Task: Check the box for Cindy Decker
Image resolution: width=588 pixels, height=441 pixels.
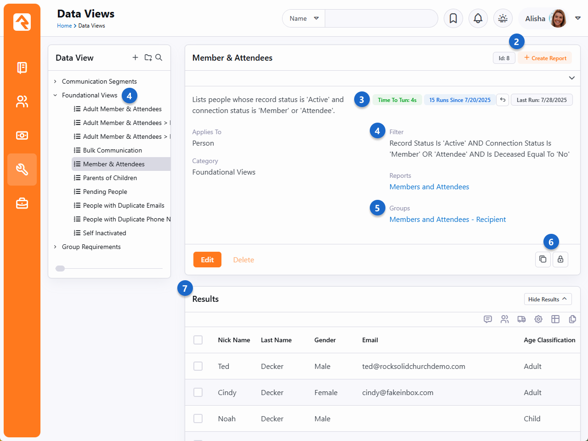Action: (198, 392)
